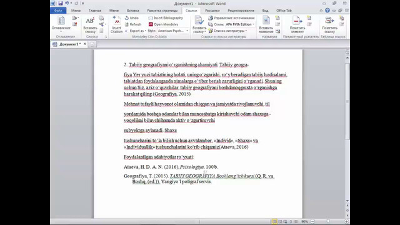Screen dimensions: 400x225
Task: Click the citation (Geografiya, 2015) in text
Action: (x=172, y=94)
